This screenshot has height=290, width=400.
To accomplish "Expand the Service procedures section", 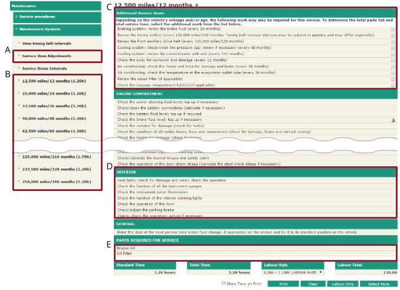I will coord(38,17).
